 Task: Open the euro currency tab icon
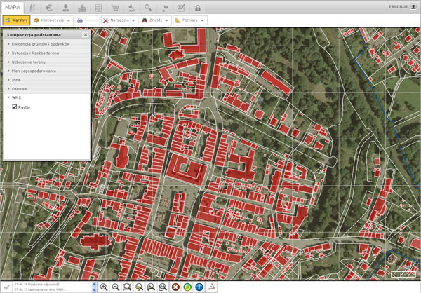tap(49, 8)
